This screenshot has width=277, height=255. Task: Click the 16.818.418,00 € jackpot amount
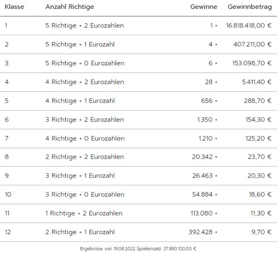click(249, 25)
